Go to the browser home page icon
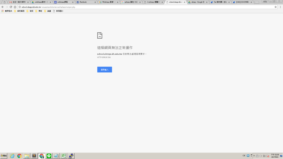The image size is (283, 159). (x=15, y=7)
